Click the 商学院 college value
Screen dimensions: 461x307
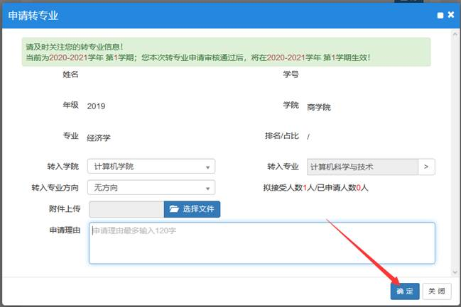point(319,108)
